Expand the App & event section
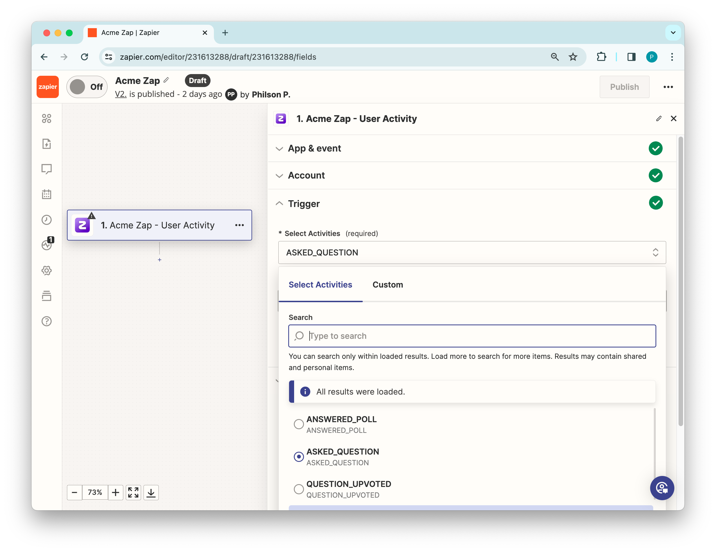The height and width of the screenshot is (552, 716). click(x=314, y=149)
